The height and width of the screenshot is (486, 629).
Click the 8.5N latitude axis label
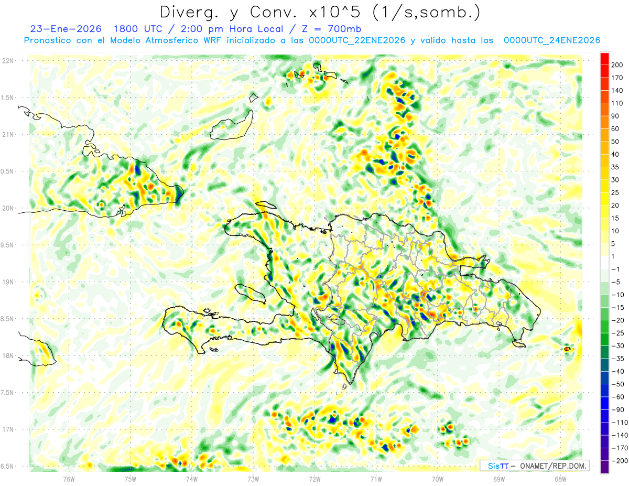point(8,319)
